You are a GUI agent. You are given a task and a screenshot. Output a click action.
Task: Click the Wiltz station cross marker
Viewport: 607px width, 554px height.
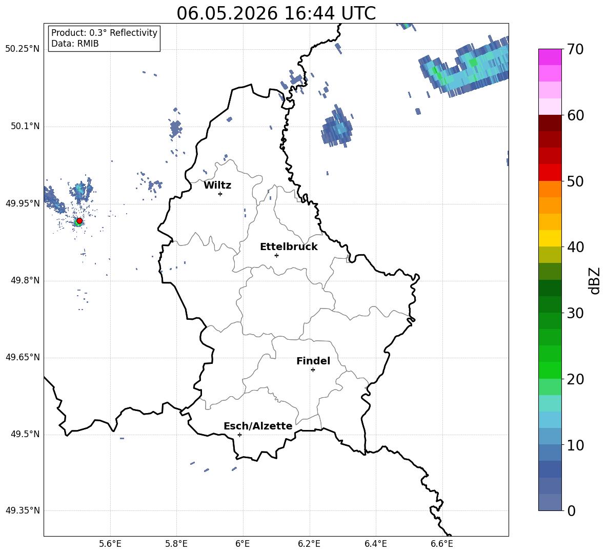[x=220, y=194]
